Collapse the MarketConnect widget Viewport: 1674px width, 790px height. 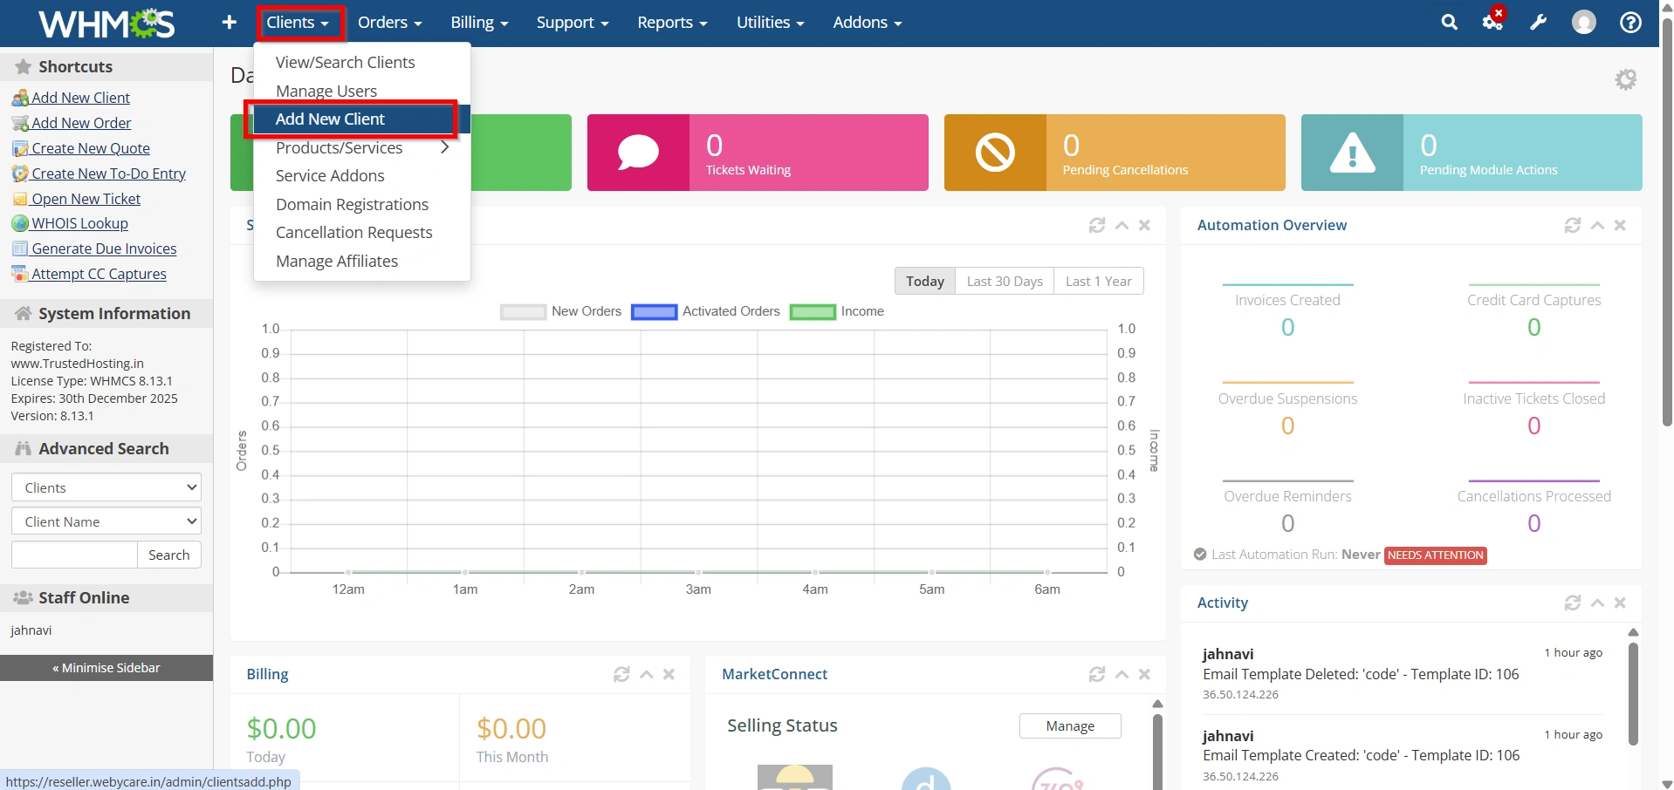click(1122, 674)
